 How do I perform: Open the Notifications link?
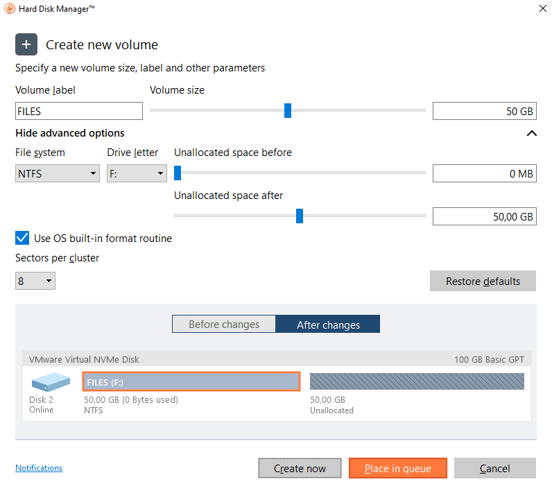[x=39, y=468]
